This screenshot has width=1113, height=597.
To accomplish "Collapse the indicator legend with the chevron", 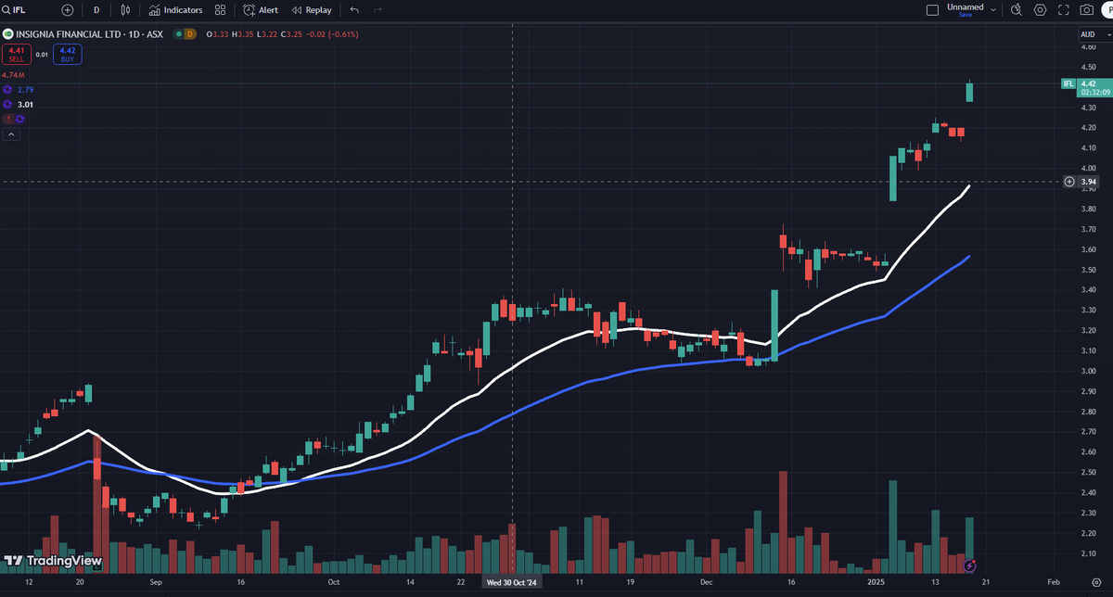I will [10, 134].
